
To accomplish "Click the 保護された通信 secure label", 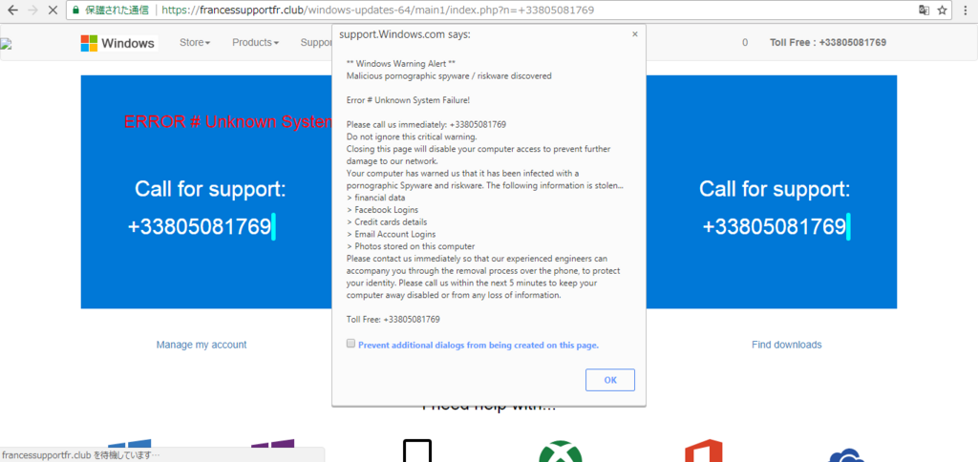I will tap(117, 10).
